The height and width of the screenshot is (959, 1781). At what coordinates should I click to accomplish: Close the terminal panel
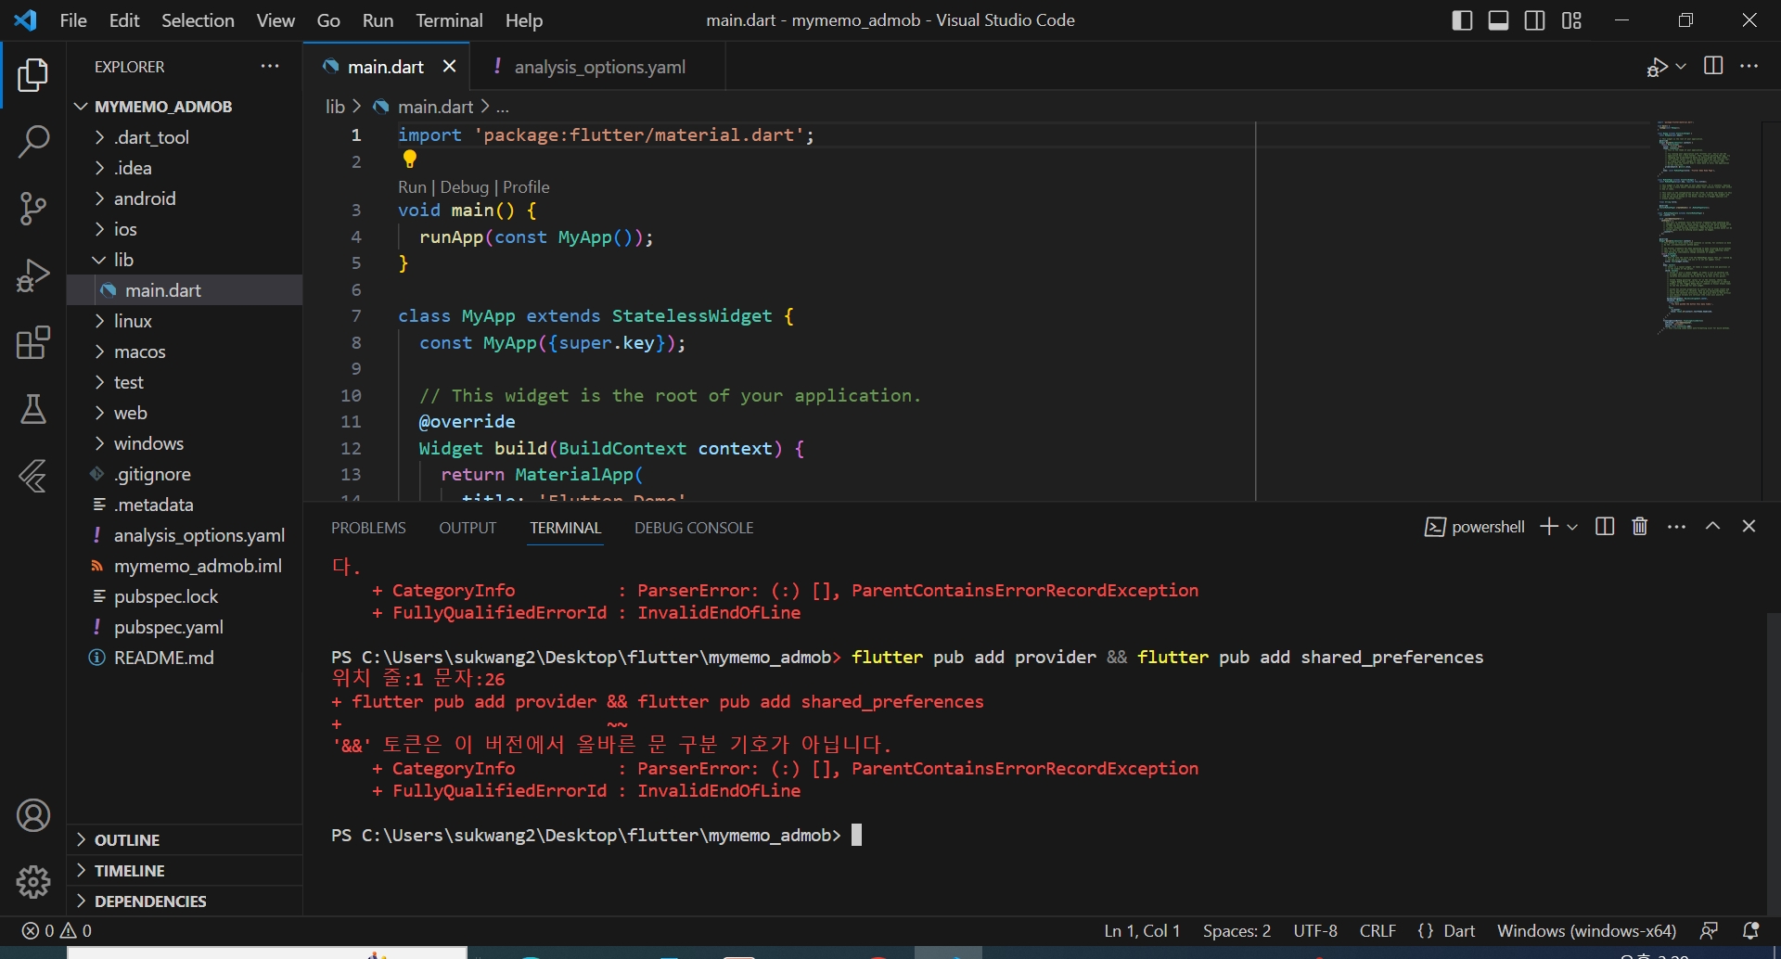[1749, 526]
